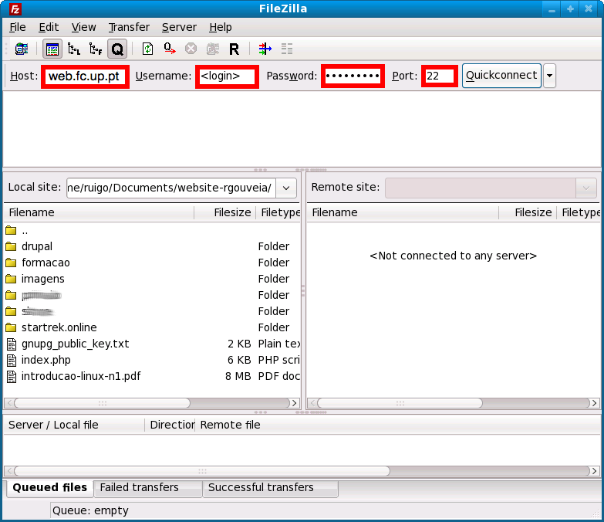Toggle message log display icon
604x522 pixels.
52,49
